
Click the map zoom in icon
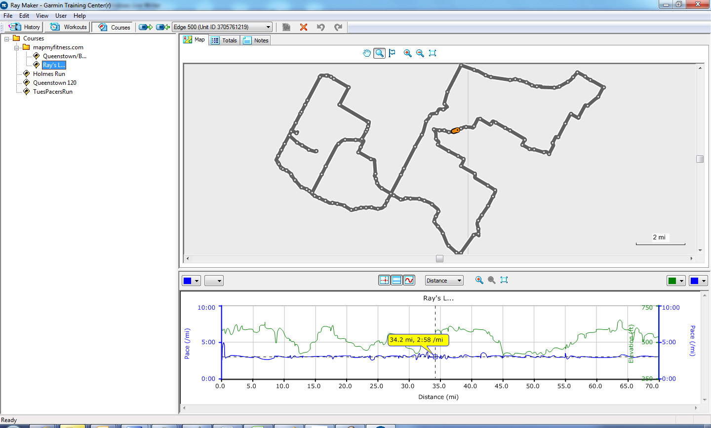pos(408,53)
